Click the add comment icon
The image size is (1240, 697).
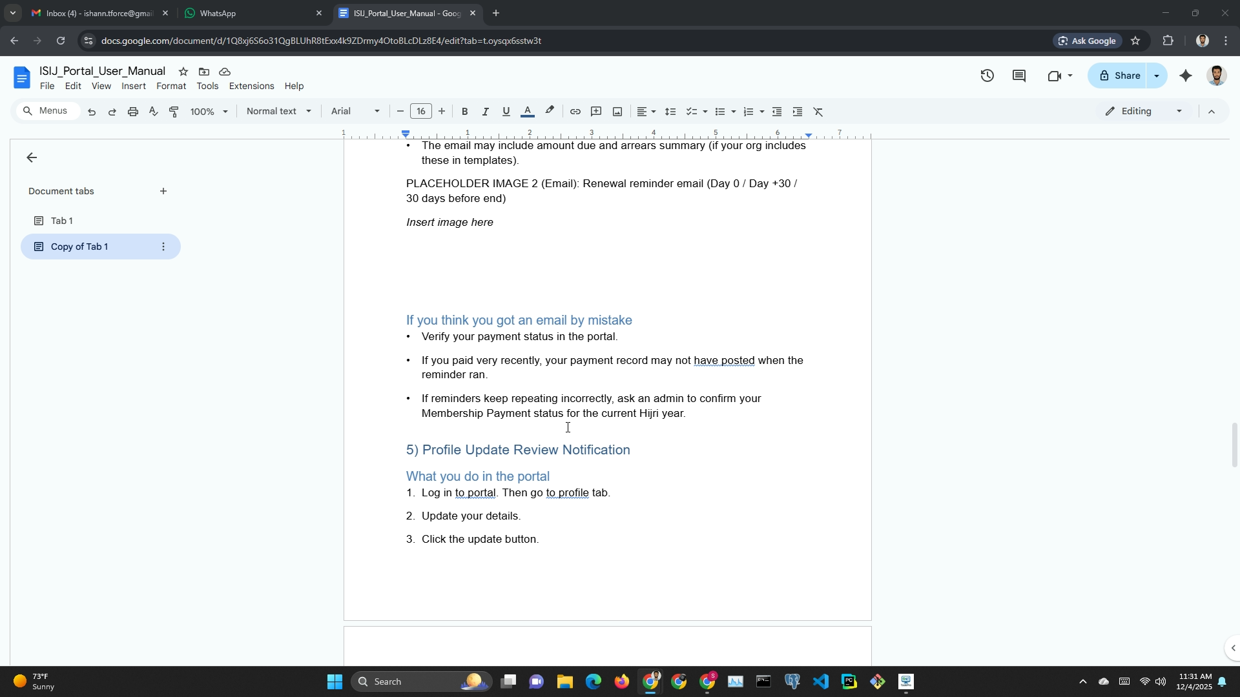(x=596, y=112)
